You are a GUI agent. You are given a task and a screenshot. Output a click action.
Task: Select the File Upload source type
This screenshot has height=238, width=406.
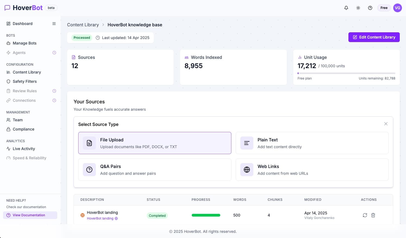click(155, 143)
